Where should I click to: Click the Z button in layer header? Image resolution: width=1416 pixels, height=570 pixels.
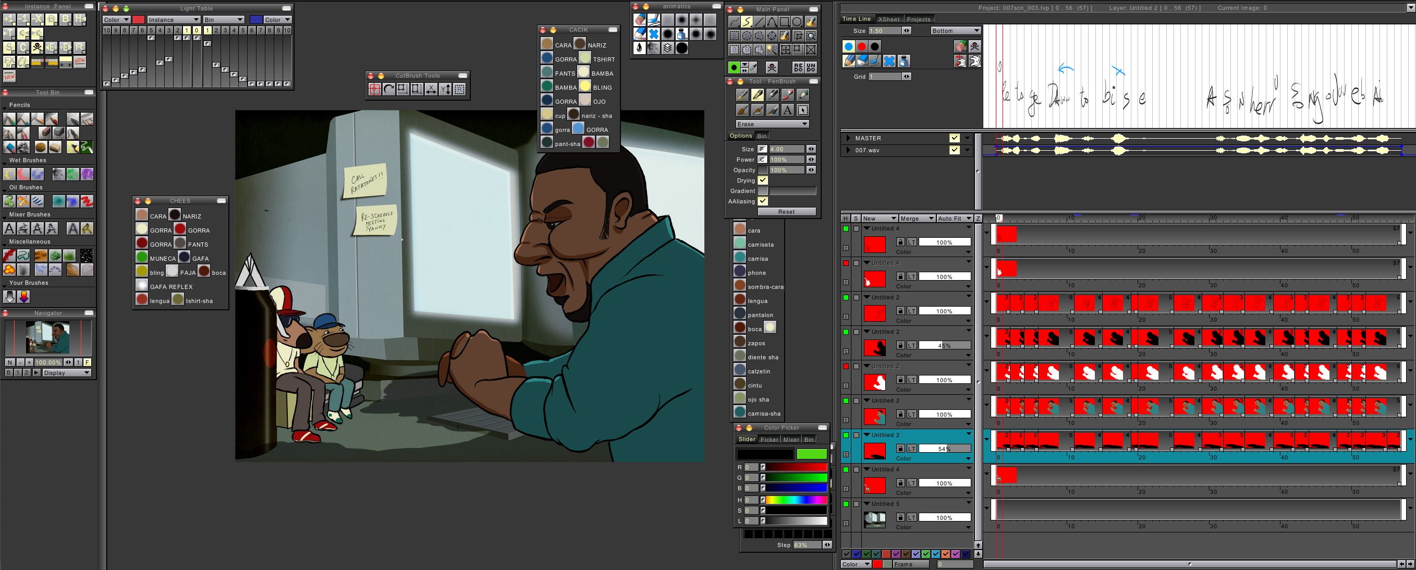pos(978,219)
